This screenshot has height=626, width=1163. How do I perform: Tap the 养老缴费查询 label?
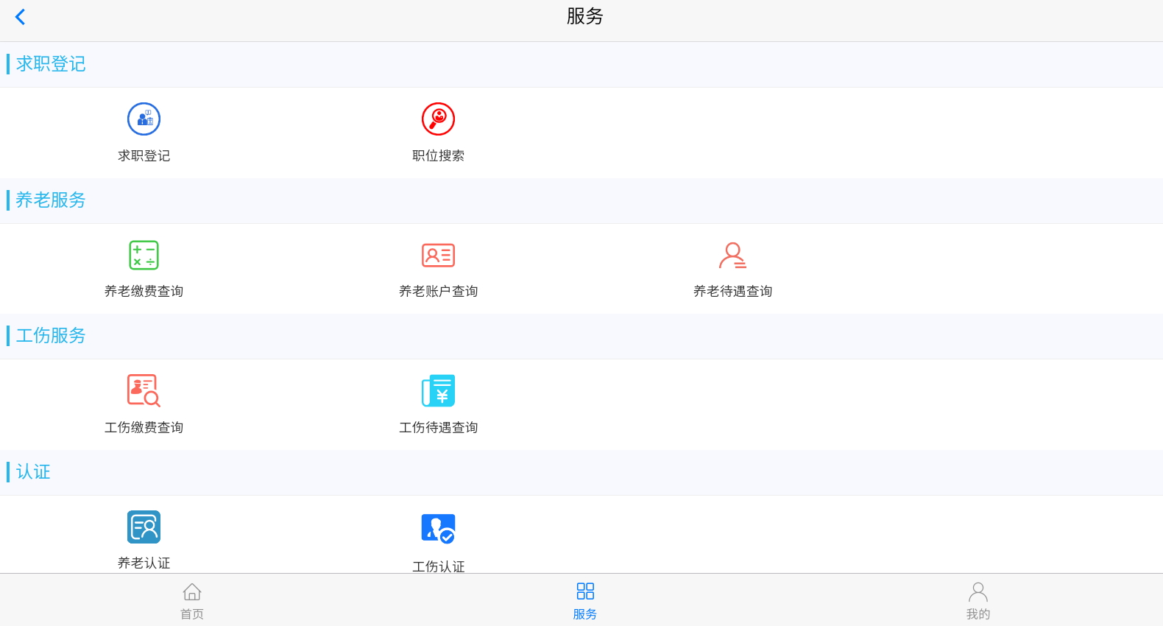[x=144, y=291]
